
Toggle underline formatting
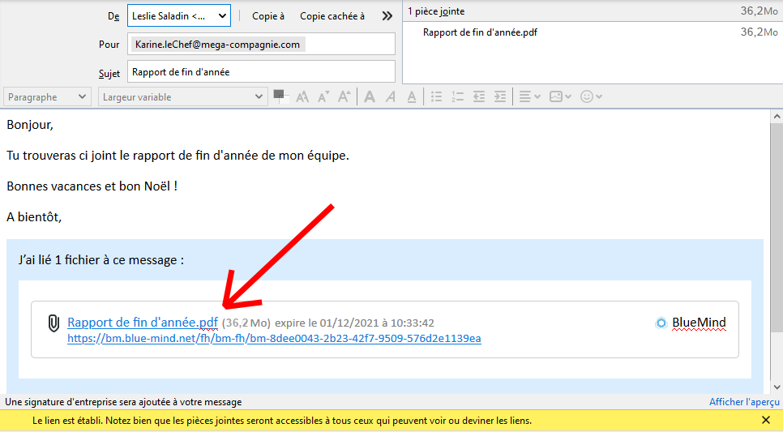tap(412, 96)
